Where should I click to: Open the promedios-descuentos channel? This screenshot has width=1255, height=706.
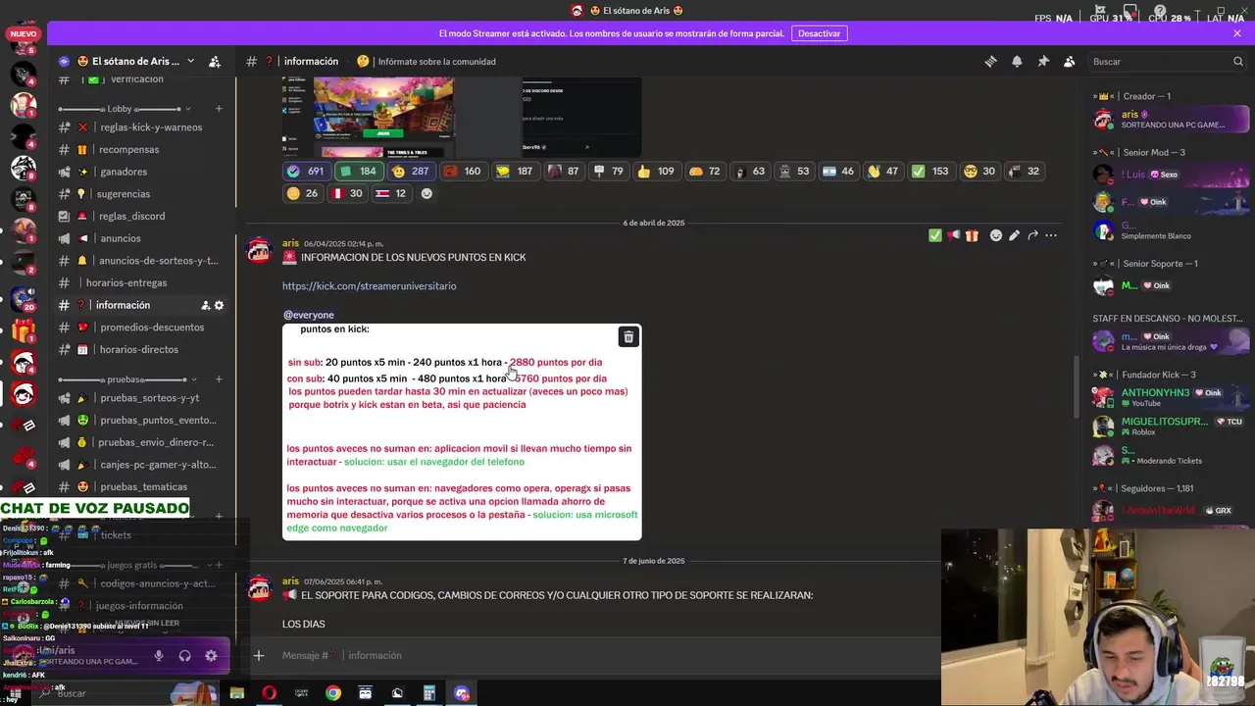[142, 328]
